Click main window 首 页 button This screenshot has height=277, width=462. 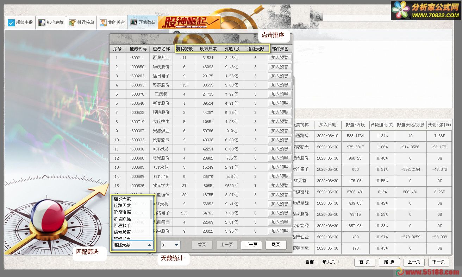(x=364, y=262)
